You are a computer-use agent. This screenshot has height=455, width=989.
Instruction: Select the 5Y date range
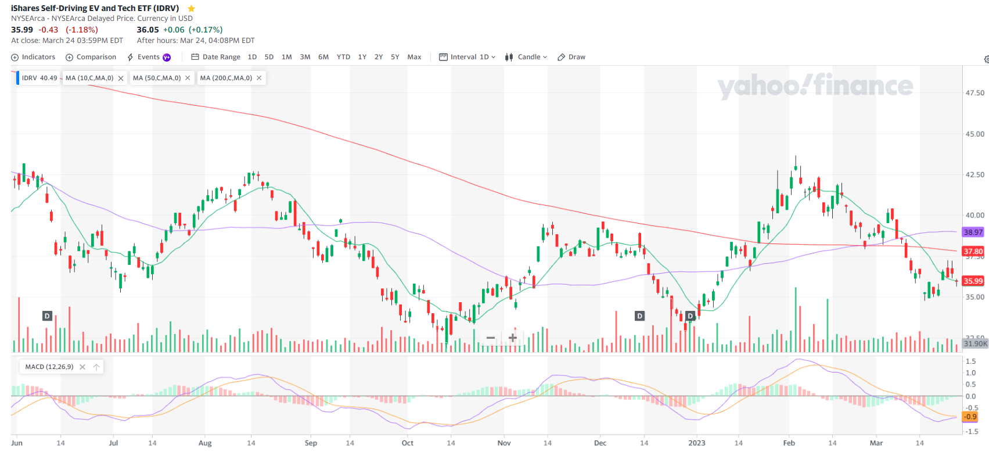click(395, 57)
